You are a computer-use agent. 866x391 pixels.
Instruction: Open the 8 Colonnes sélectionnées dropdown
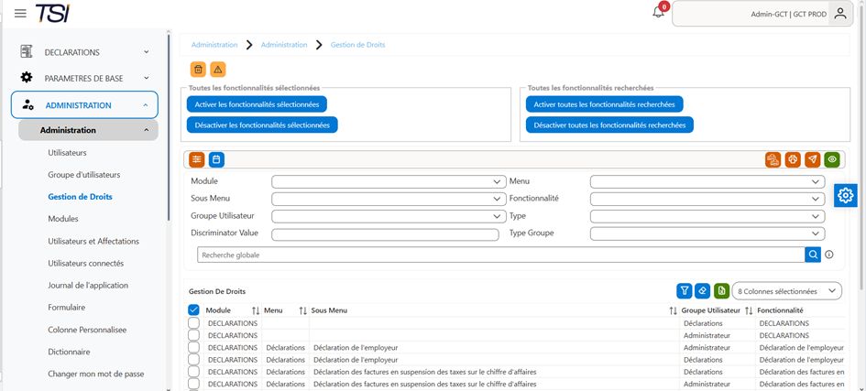pos(786,290)
